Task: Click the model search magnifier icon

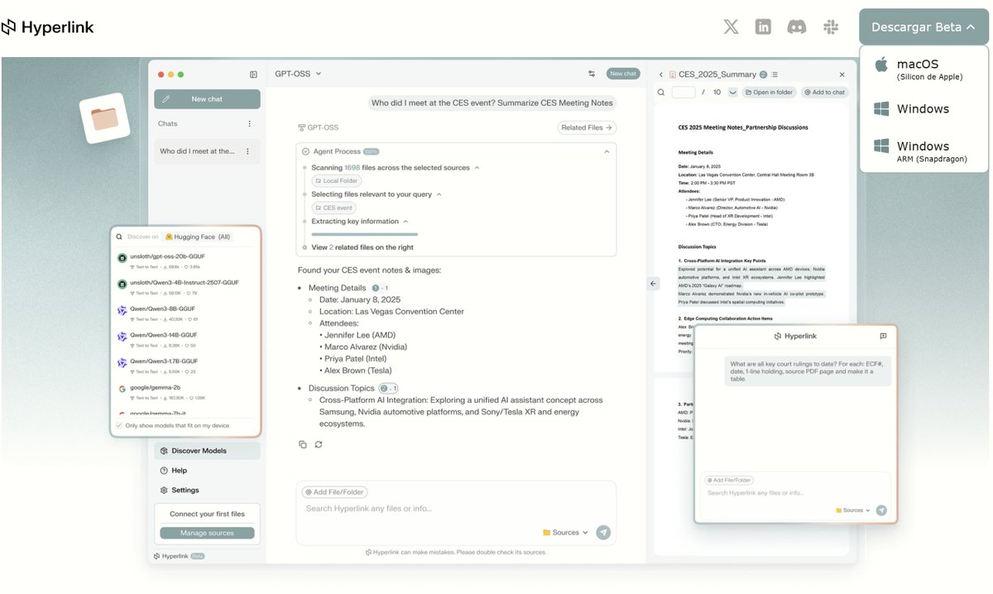Action: pyautogui.click(x=119, y=237)
